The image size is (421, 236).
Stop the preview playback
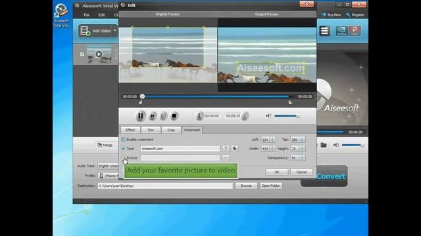[x=174, y=116]
